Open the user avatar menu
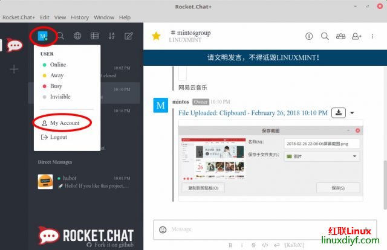387x250 pixels. point(43,36)
